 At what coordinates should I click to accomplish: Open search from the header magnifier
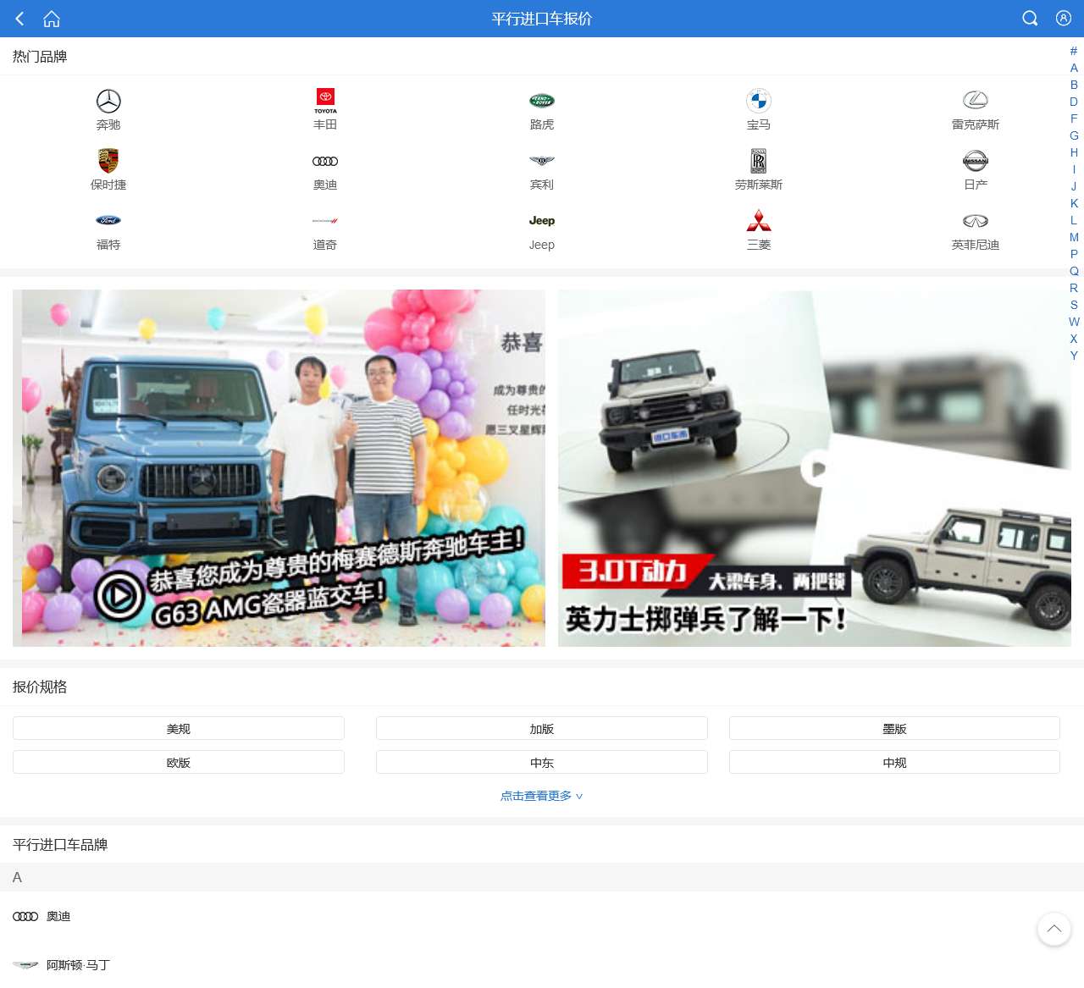1030,19
